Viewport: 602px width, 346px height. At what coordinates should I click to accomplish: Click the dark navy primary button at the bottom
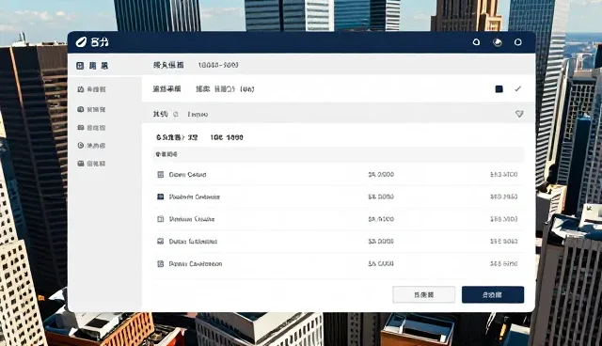pyautogui.click(x=493, y=294)
